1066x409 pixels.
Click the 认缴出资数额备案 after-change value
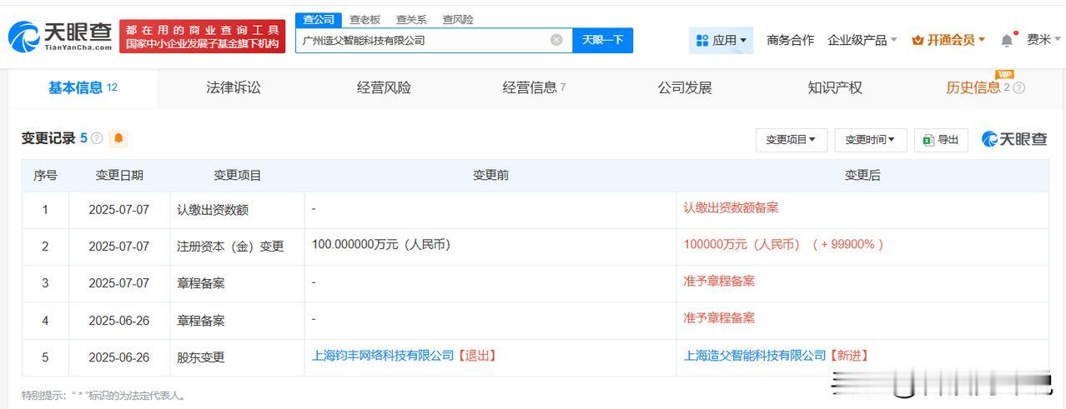[x=731, y=208]
